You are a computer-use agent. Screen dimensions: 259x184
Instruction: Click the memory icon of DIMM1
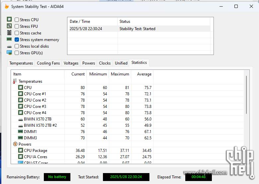20,131
